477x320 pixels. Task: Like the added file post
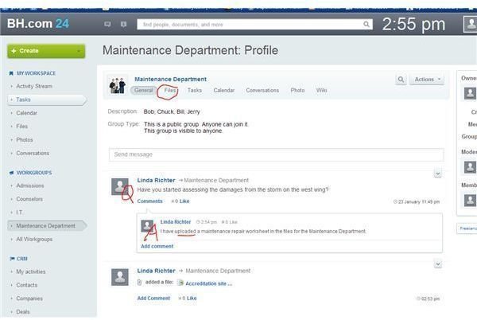tap(192, 298)
